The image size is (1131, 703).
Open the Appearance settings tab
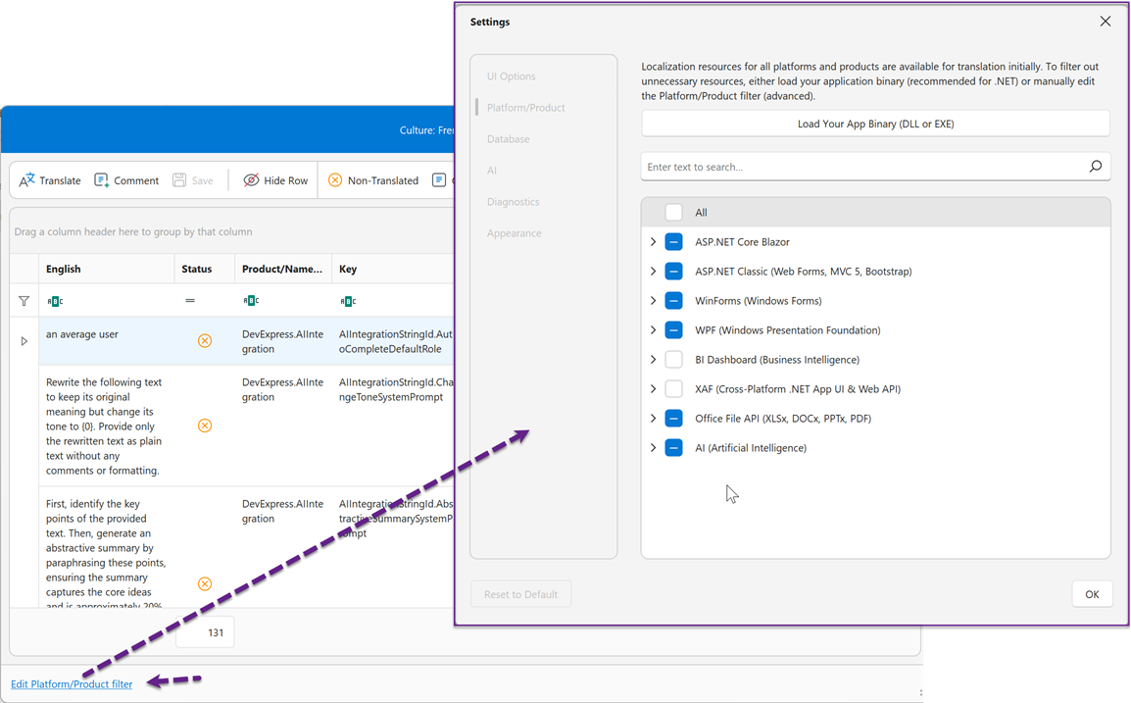514,233
